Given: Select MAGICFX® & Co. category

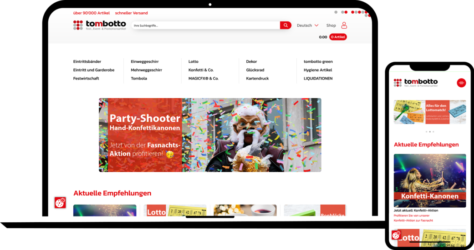Looking at the screenshot, I should [x=204, y=78].
